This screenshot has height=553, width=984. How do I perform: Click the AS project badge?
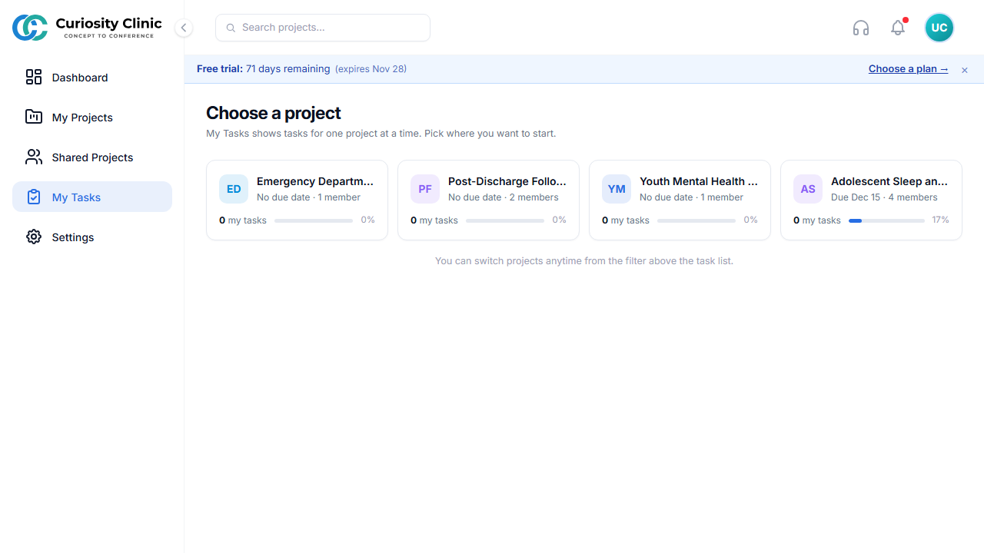point(808,189)
